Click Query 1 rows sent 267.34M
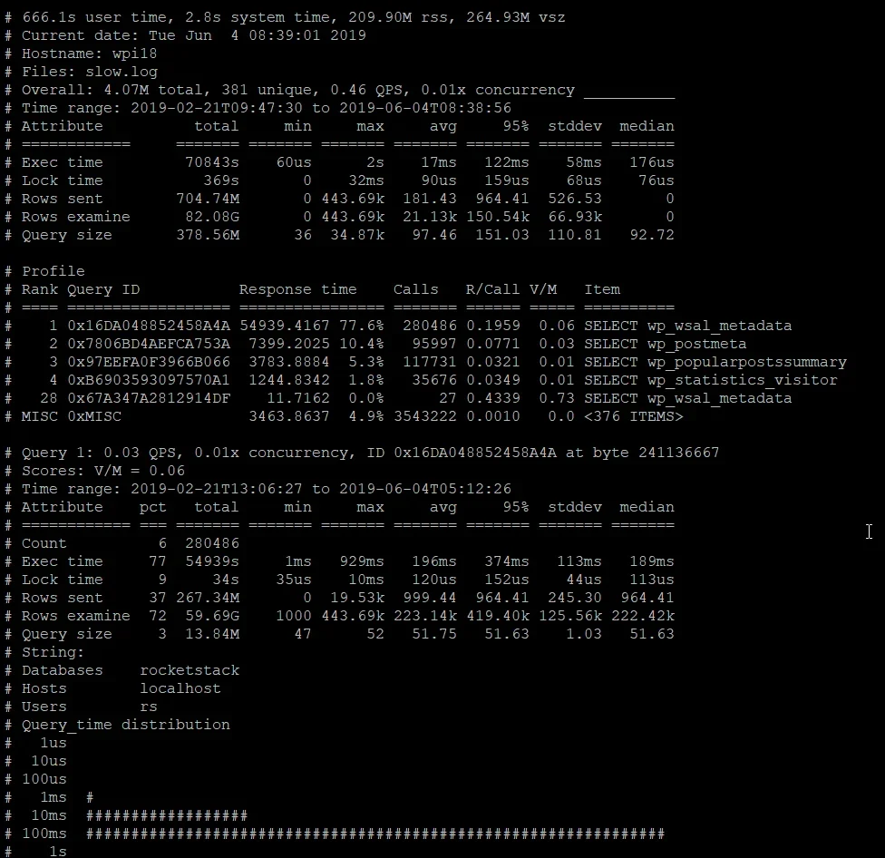This screenshot has width=885, height=858. [208, 598]
